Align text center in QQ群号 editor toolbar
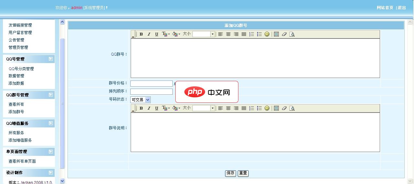 click(228, 34)
